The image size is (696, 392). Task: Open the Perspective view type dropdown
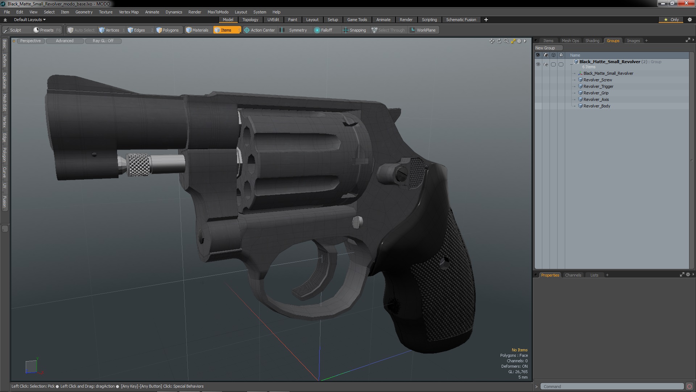[x=30, y=41]
